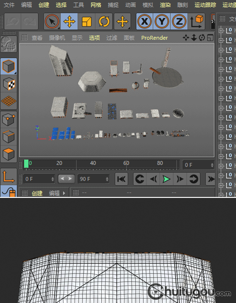Enable Points mode in left sidebar
This screenshot has width=236, height=303.
coord(8,120)
